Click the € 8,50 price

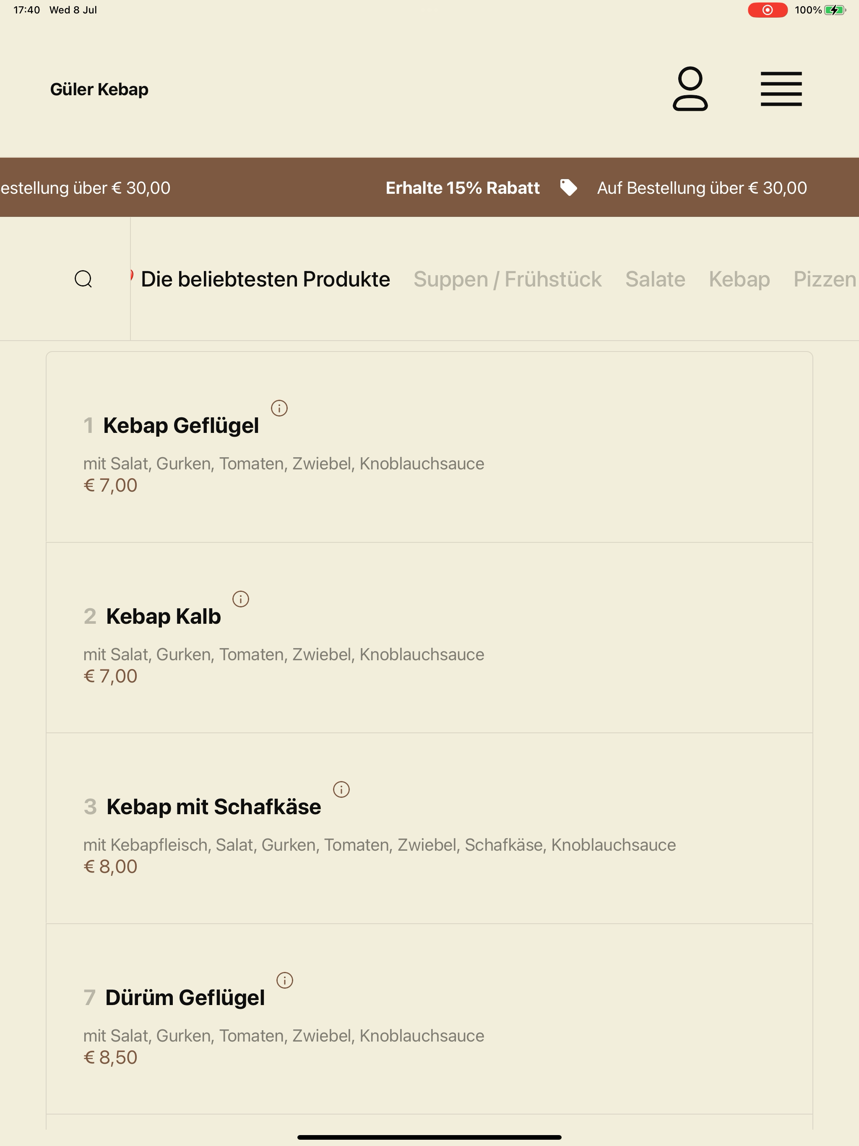(x=110, y=1057)
